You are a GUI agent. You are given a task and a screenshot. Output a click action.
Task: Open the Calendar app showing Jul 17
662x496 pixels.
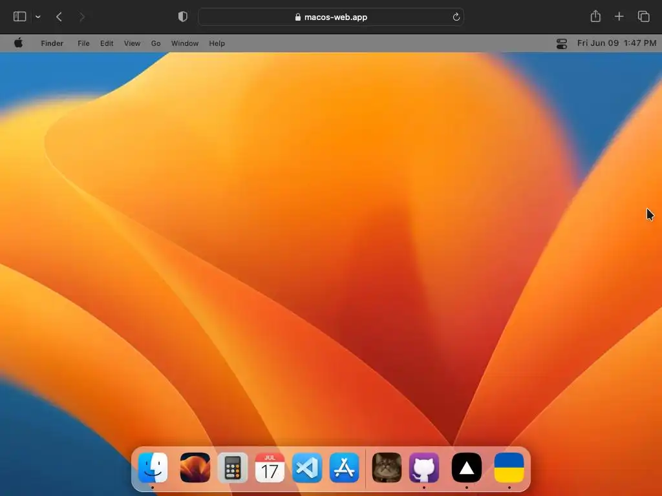tap(270, 468)
